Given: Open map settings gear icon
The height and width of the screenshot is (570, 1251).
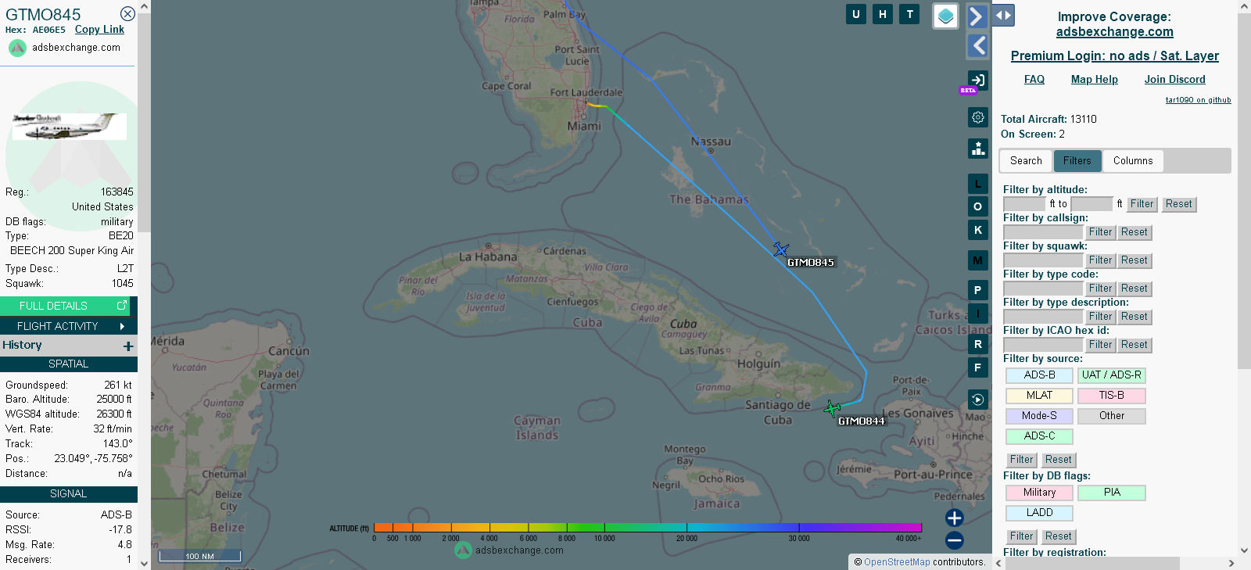Looking at the screenshot, I should 978,117.
